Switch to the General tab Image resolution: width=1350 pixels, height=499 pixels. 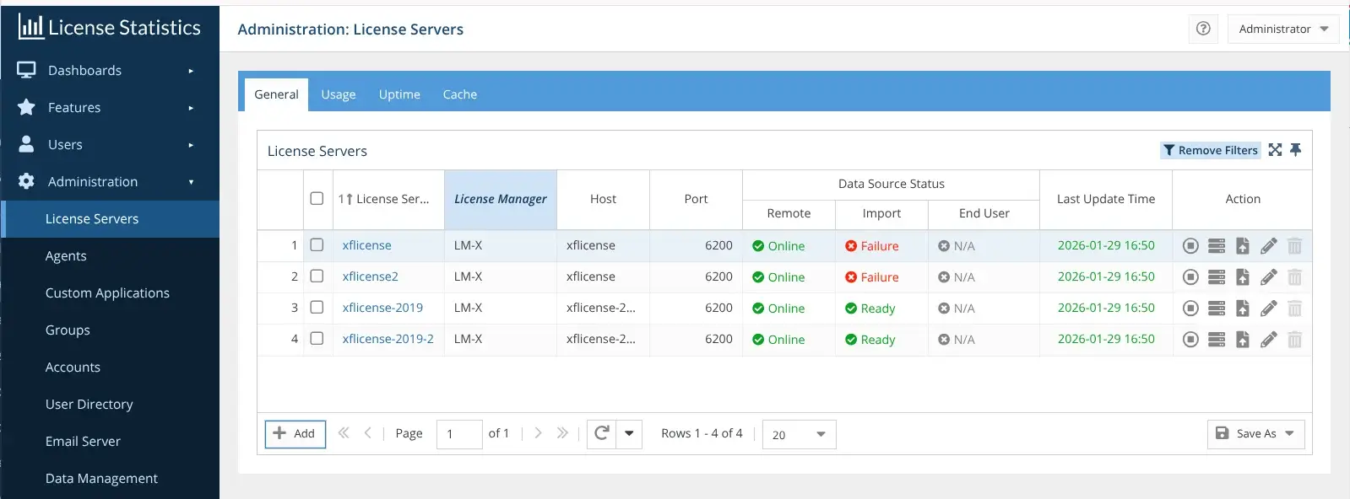(x=276, y=94)
